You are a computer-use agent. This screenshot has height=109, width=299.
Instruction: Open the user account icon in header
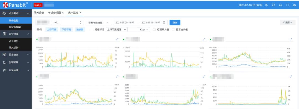pyautogui.click(x=294, y=5)
